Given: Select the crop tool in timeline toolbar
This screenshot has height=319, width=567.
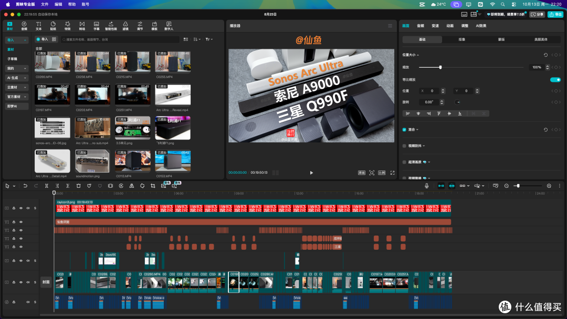Looking at the screenshot, I should coord(153,186).
